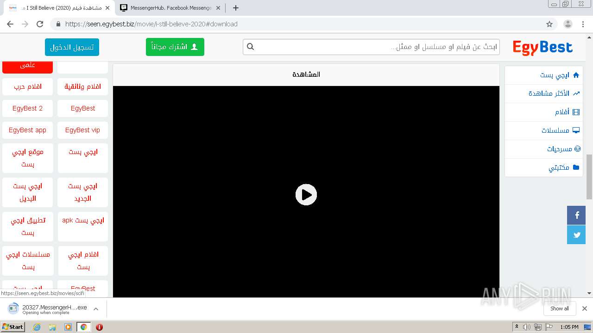Click the EgyBest vip tag
Viewport: 593px width, 333px height.
click(x=82, y=130)
